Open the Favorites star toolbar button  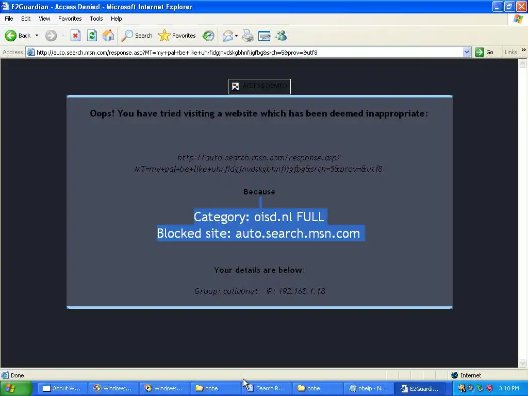point(177,36)
